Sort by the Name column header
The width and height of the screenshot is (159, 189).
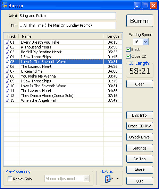(x=61, y=36)
